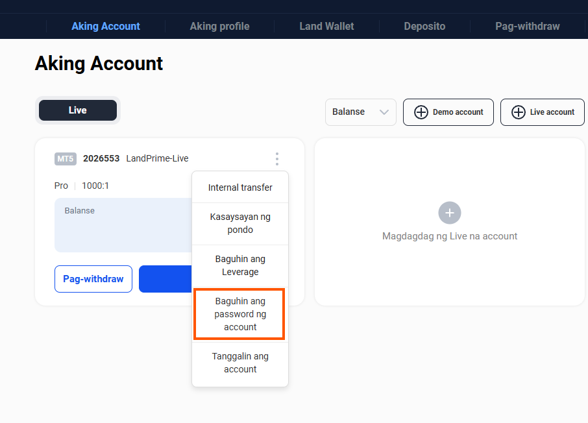588x423 pixels.
Task: Open Pag-withdraw in the top navigation
Action: coord(527,27)
